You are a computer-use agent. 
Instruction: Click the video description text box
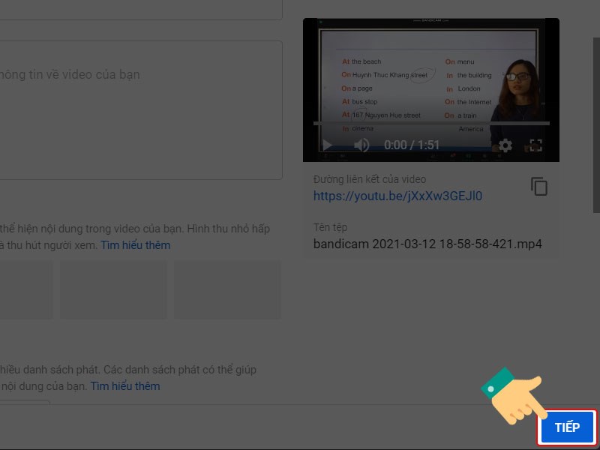[x=141, y=110]
